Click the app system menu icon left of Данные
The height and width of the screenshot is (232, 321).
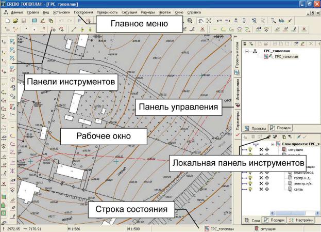click(6, 12)
